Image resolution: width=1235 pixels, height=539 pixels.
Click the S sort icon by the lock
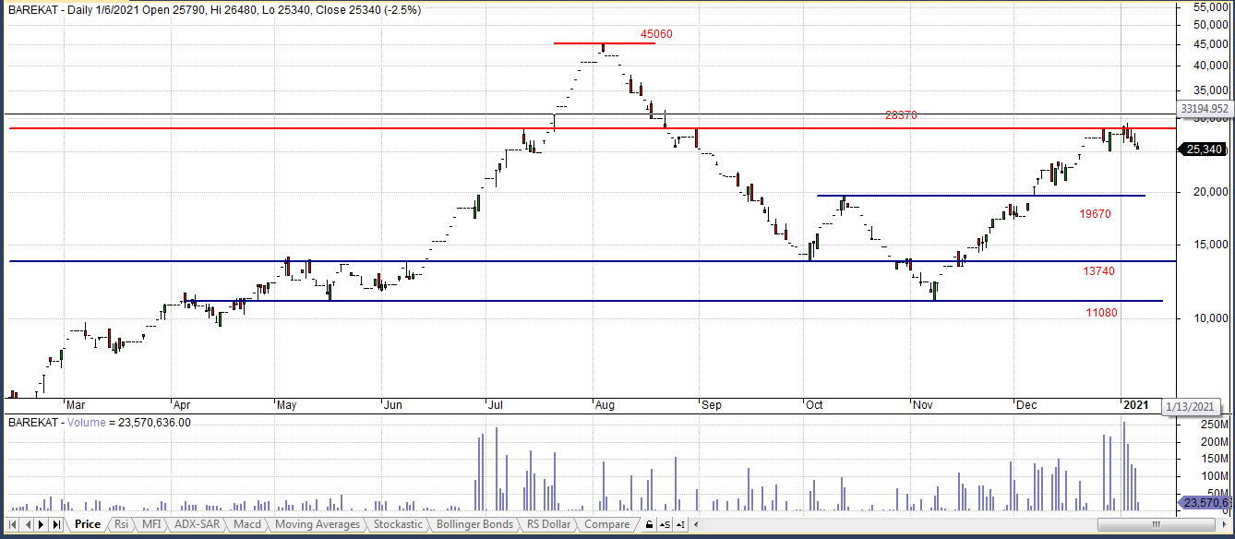point(665,524)
